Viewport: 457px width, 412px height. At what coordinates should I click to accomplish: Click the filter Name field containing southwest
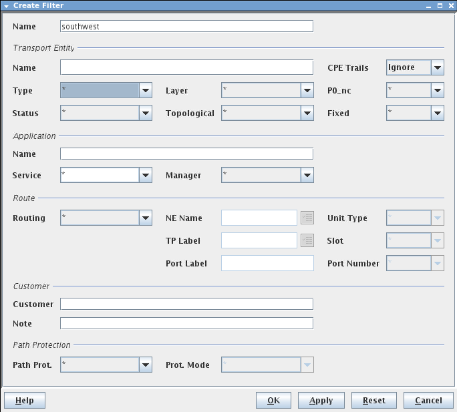(x=186, y=27)
